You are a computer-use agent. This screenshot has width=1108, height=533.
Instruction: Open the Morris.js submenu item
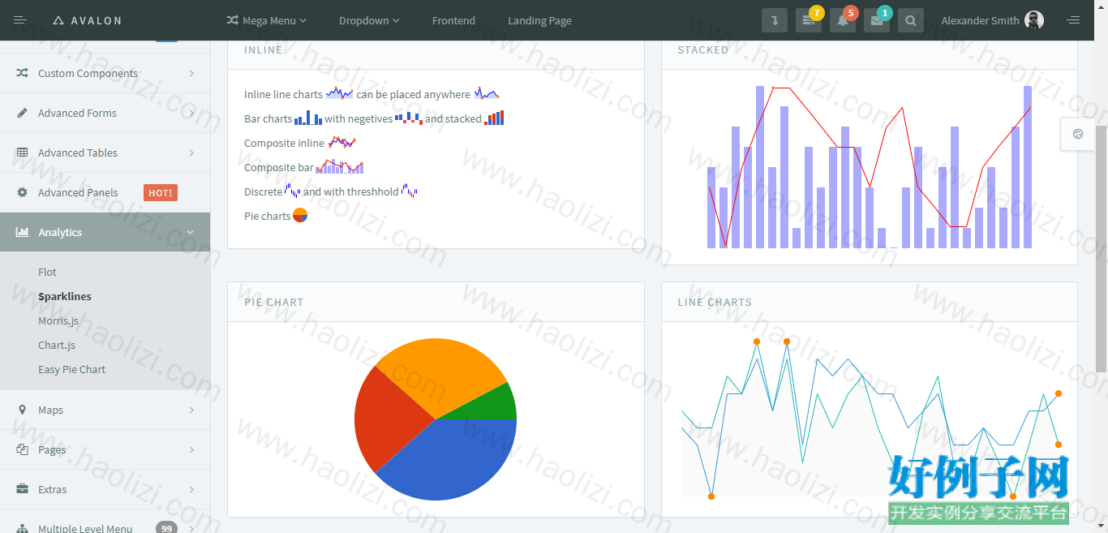coord(58,320)
